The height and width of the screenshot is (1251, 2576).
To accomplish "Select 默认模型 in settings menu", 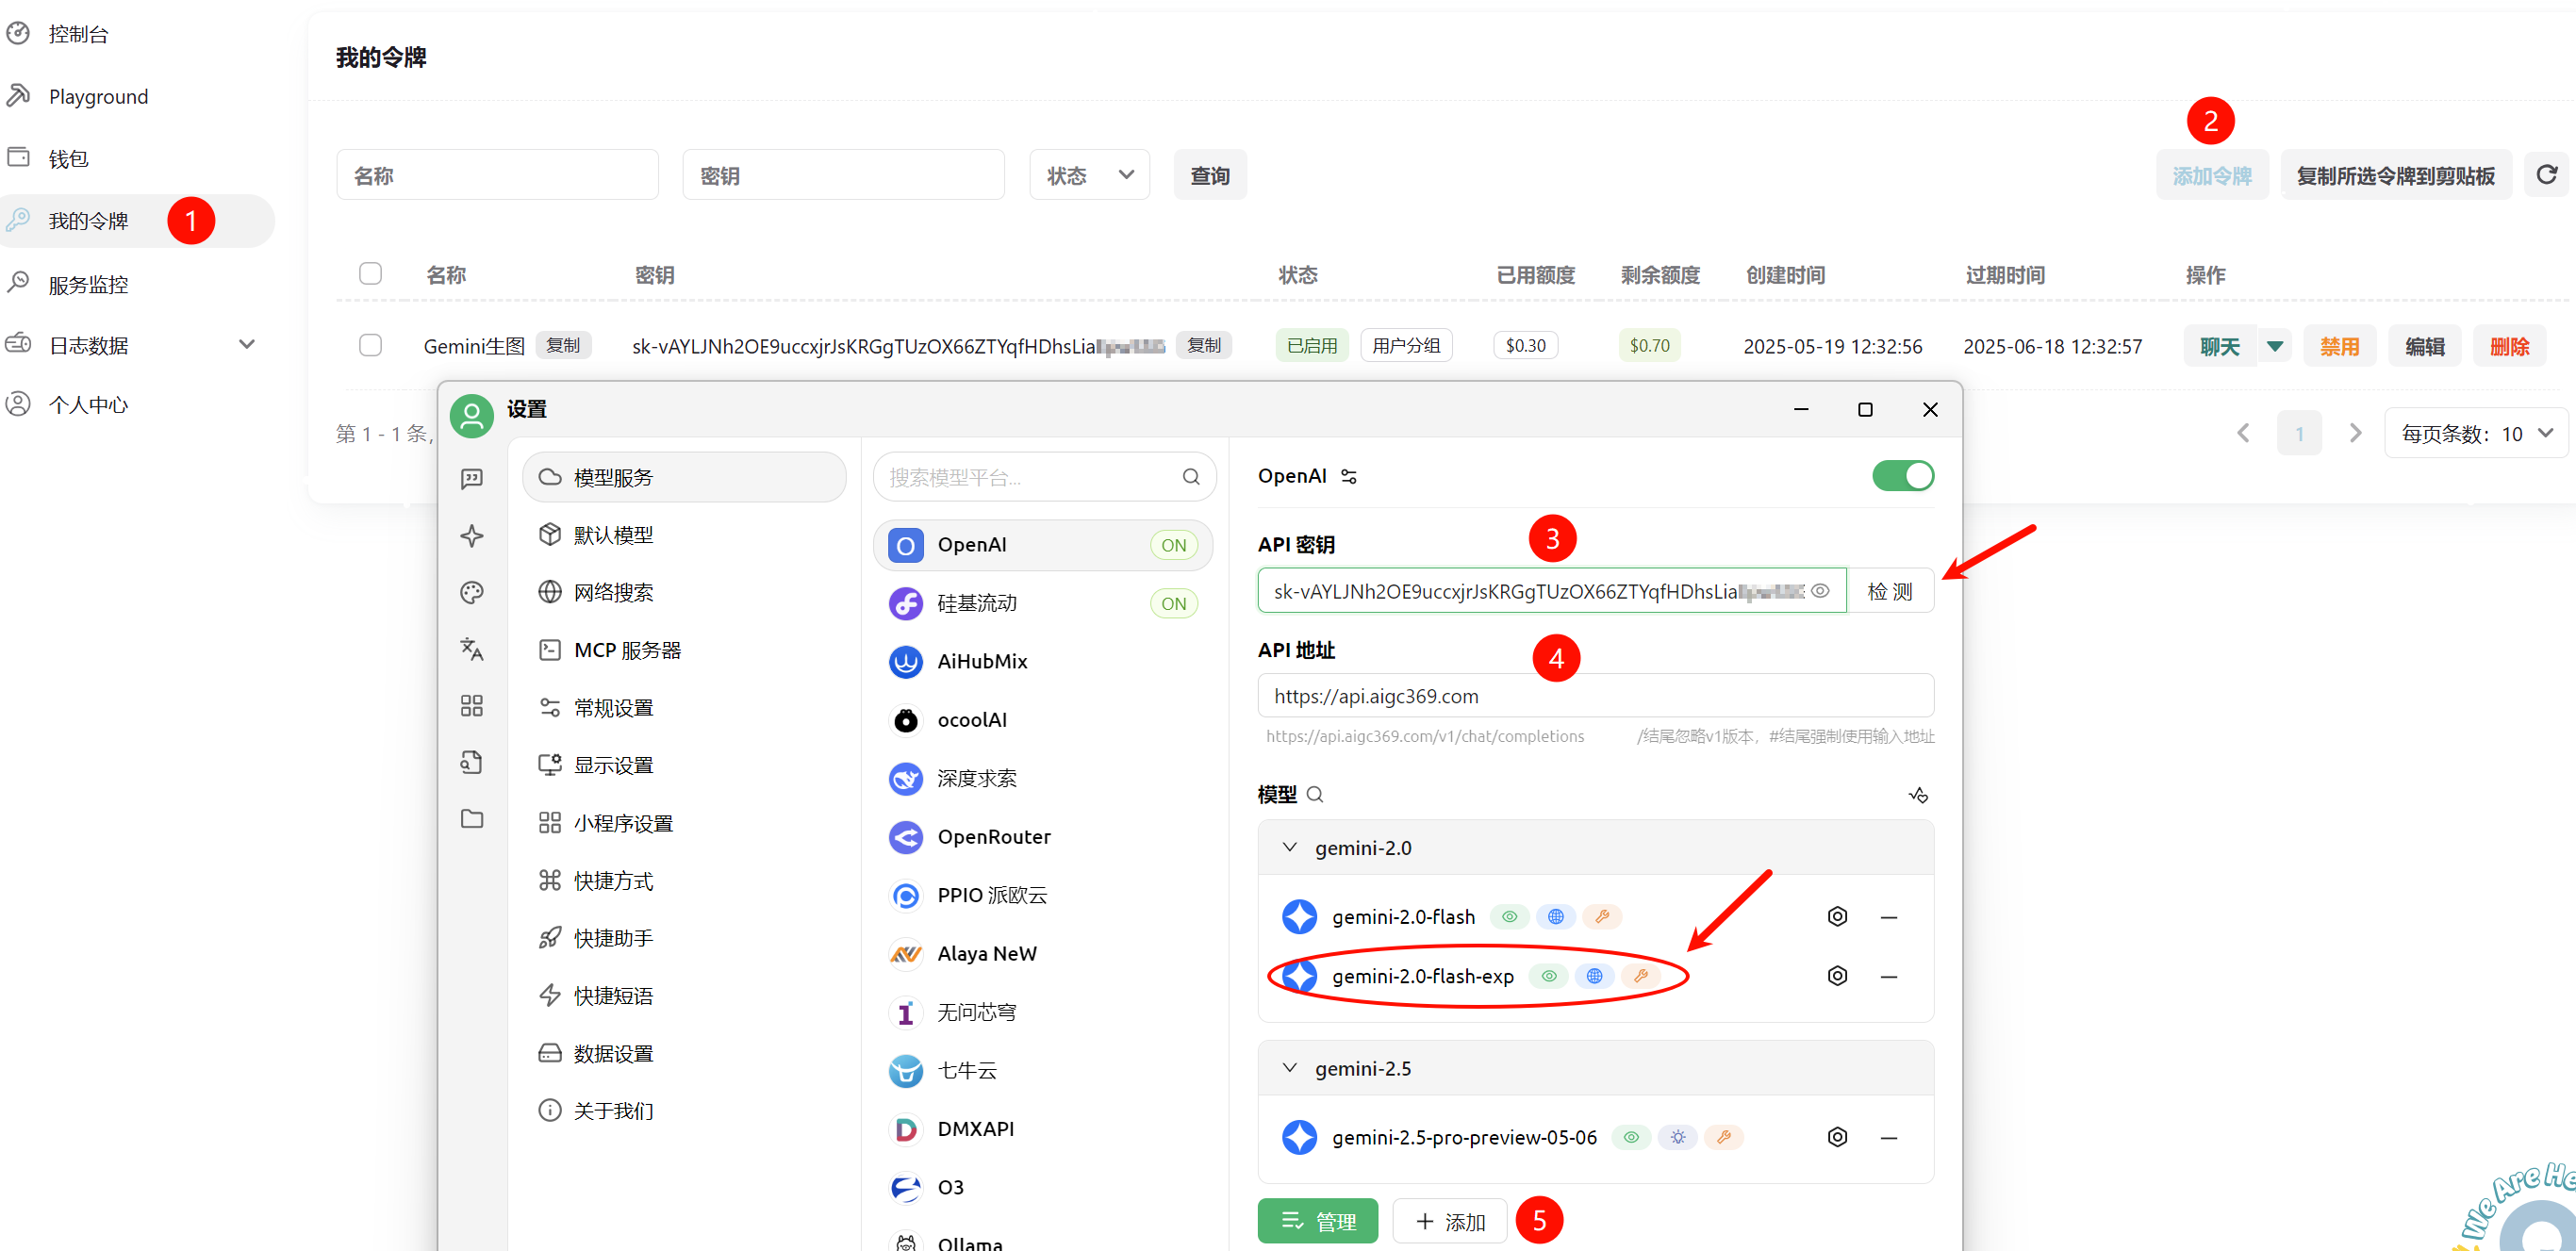I will point(613,535).
